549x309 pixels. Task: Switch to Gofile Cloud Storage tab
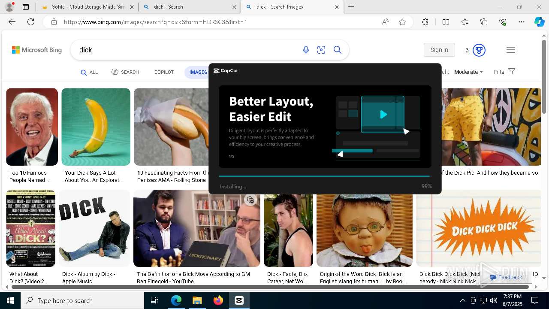pyautogui.click(x=88, y=7)
